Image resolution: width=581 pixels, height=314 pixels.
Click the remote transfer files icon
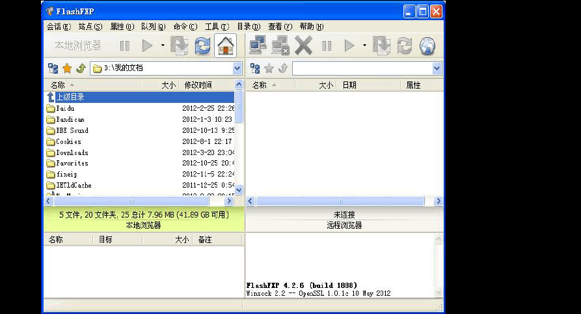coord(382,46)
